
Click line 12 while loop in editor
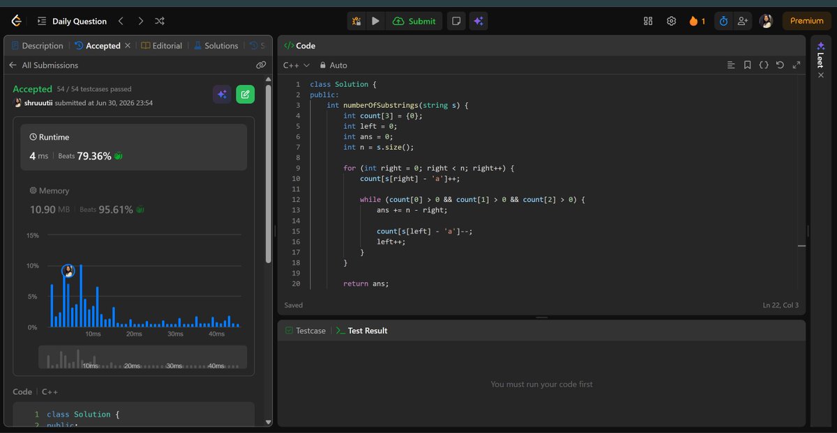coord(472,199)
